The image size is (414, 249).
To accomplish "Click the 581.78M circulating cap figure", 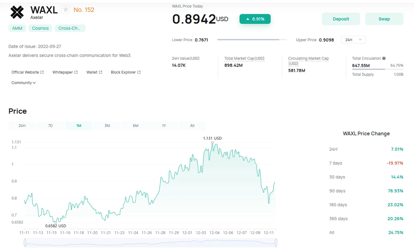I will pos(297,70).
